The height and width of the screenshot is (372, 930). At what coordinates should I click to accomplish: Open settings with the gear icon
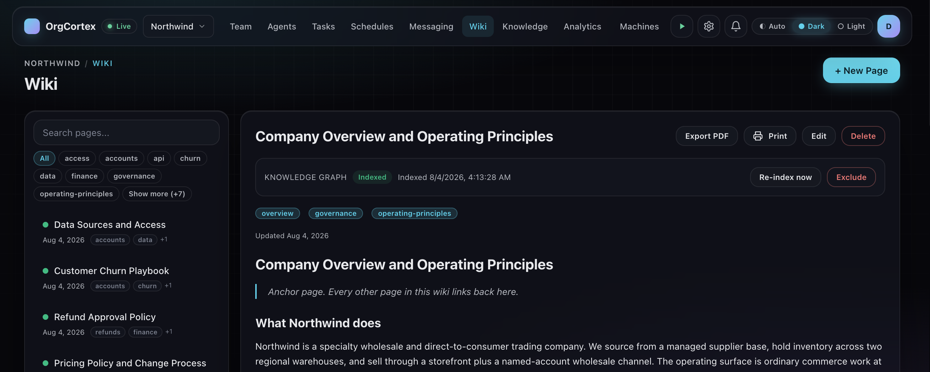click(x=709, y=26)
